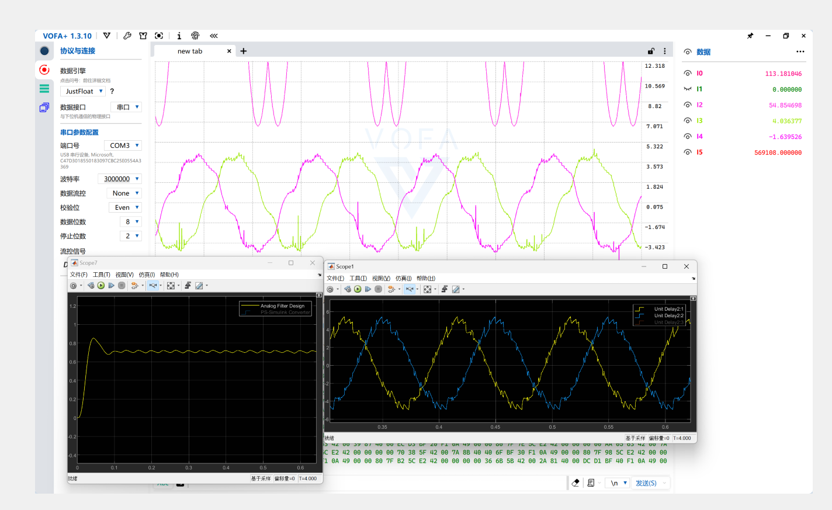Screen dimensions: 832x510
Task: Click the measurement ruler icon in Scope1 toolbar
Action: click(456, 289)
